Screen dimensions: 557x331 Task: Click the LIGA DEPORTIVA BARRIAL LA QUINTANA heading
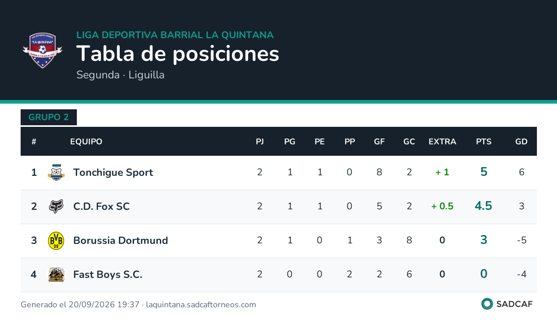tap(175, 35)
